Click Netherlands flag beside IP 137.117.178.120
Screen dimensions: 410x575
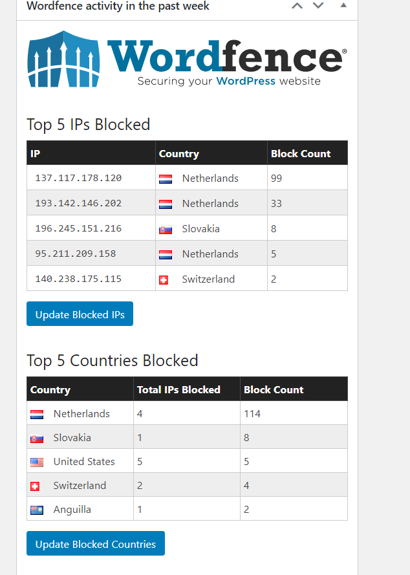point(166,179)
